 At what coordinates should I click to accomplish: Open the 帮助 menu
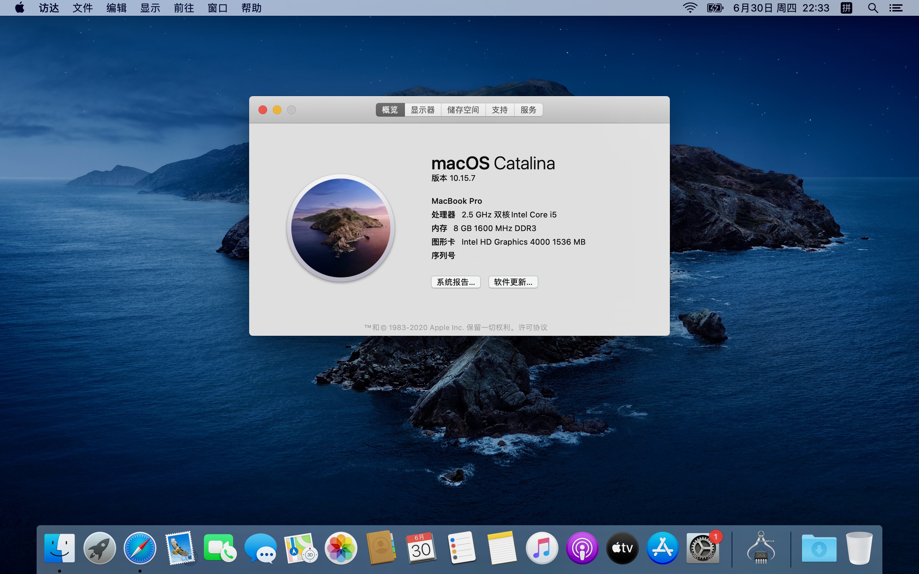(251, 8)
